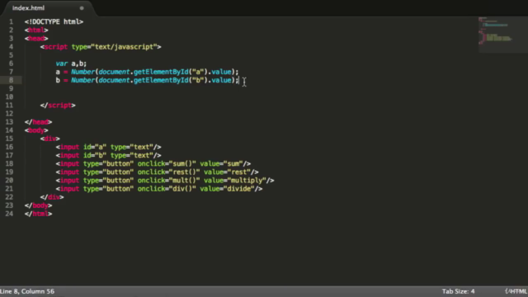This screenshot has width=528, height=297.
Task: Click the closing </head> tag
Action: pyautogui.click(x=39, y=122)
